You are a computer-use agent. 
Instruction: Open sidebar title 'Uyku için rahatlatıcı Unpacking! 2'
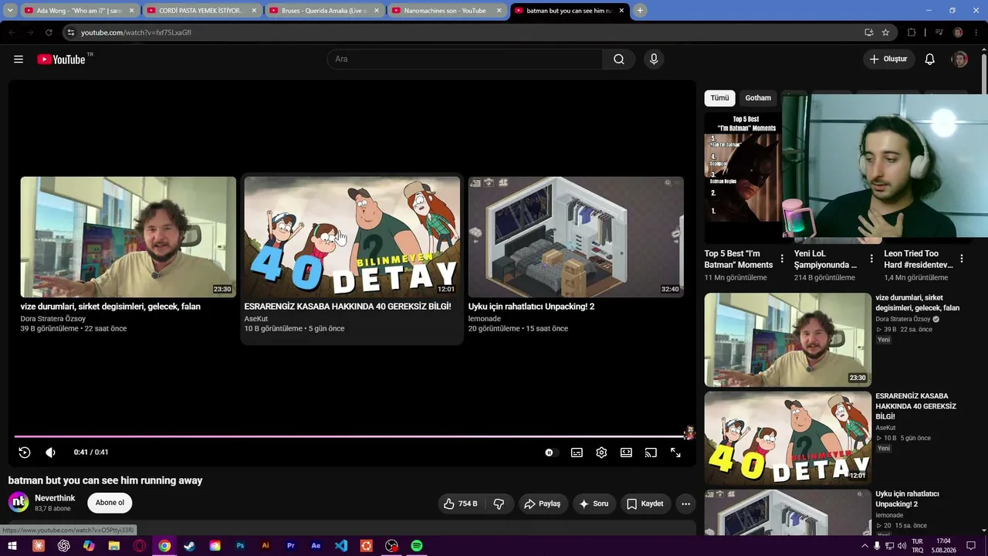pos(908,499)
